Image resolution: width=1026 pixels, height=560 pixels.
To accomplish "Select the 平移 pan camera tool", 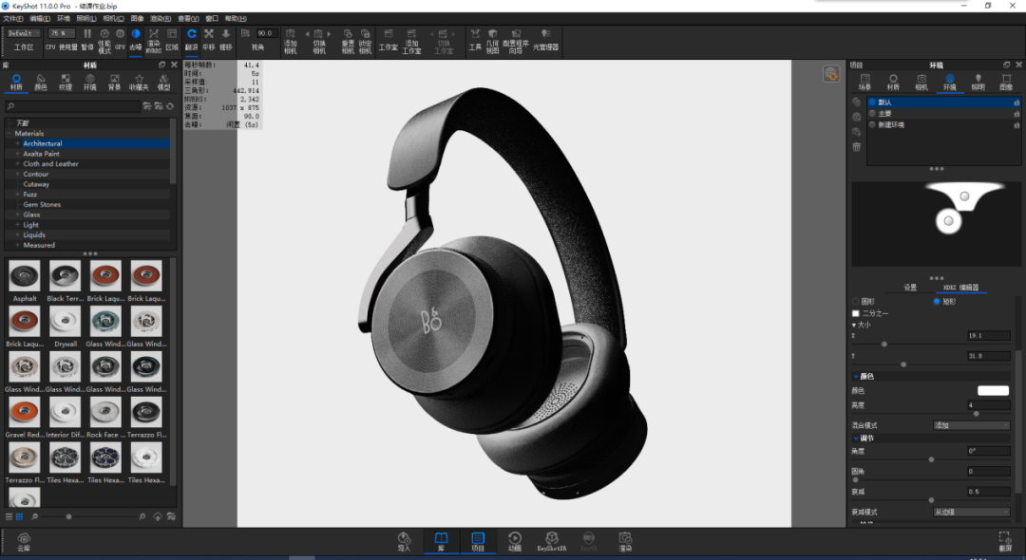I will (209, 39).
